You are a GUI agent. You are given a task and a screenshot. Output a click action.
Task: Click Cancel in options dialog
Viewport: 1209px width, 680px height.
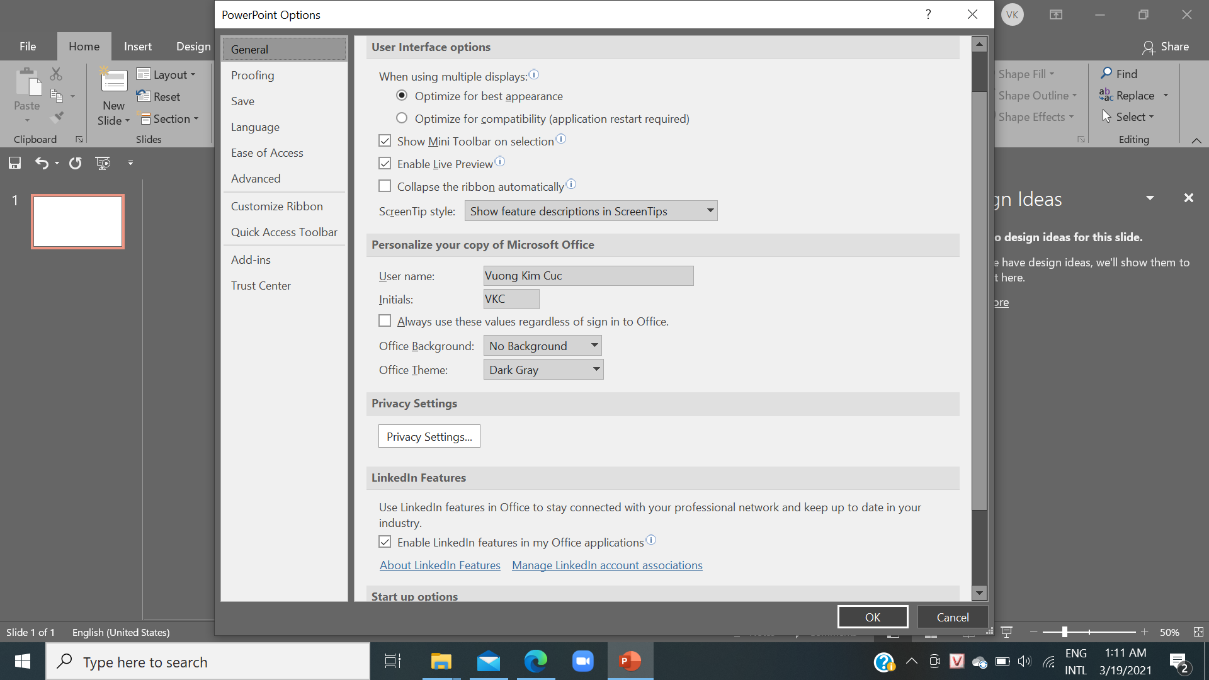pos(953,617)
